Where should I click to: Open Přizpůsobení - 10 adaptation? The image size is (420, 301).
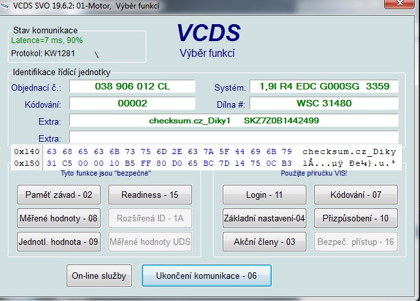pos(357,218)
